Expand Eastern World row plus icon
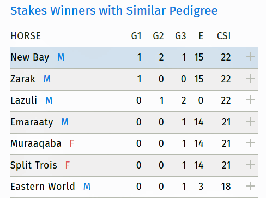Screen dimensions: 266x198 click(250, 186)
